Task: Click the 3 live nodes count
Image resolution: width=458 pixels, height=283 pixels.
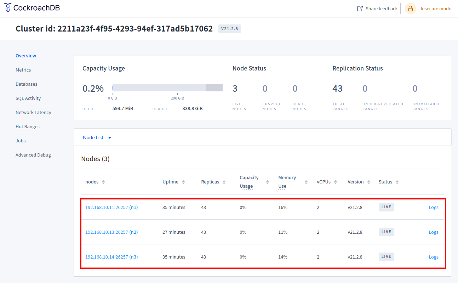Action: [235, 89]
